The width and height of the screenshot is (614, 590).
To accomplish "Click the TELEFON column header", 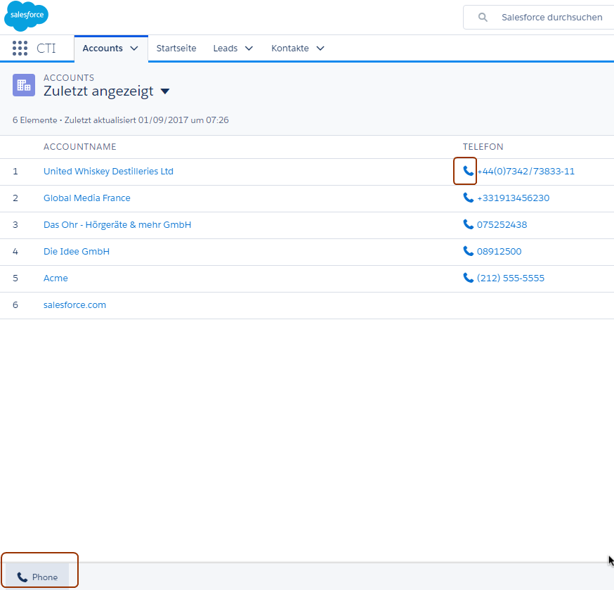I will (x=483, y=146).
